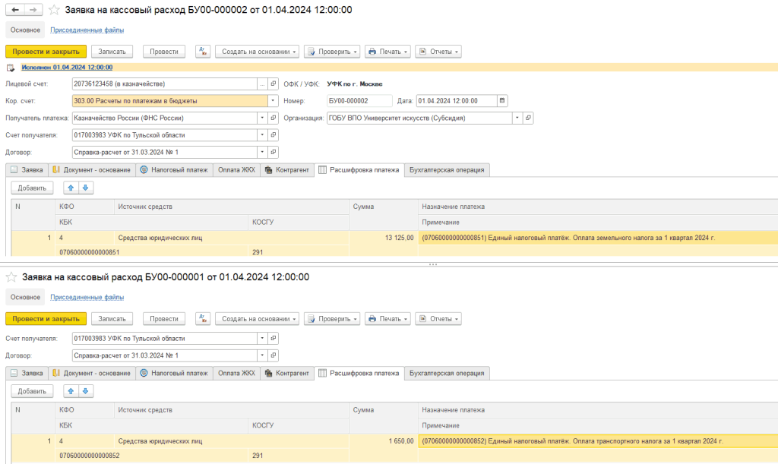778x464 pixels.
Task: Open the calendar picker in the Дата field
Action: pyautogui.click(x=501, y=101)
